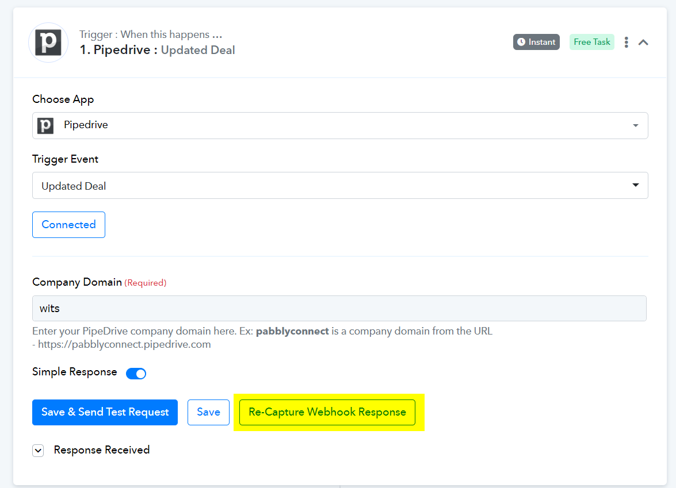This screenshot has height=488, width=676.
Task: Expand the Response Received section
Action: 38,451
